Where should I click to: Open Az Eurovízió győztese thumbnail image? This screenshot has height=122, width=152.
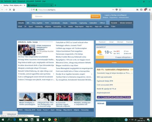(x=64, y=97)
